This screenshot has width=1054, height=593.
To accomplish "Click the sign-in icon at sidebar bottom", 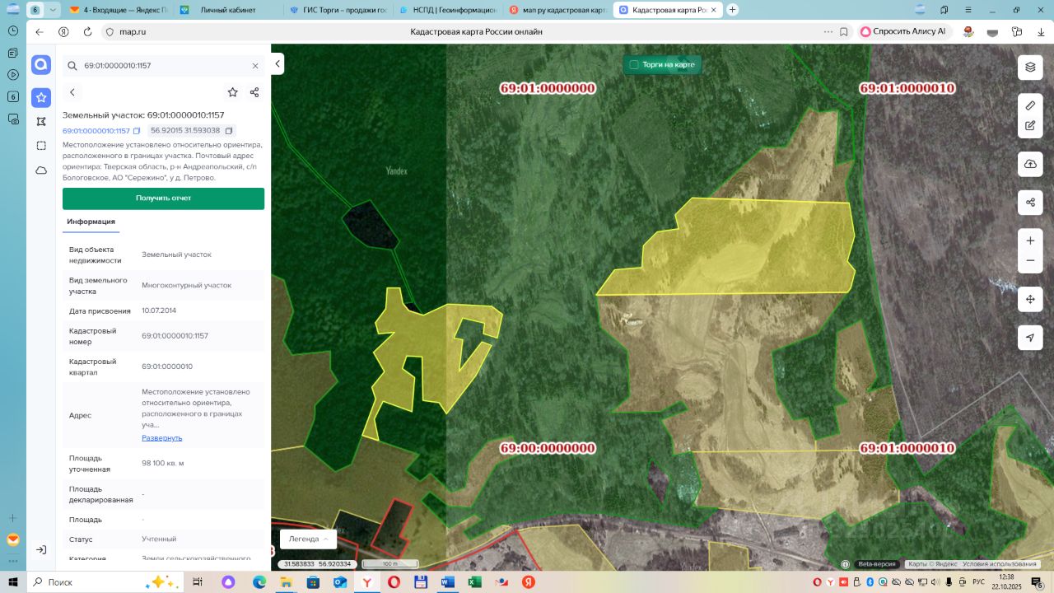I will coord(41,549).
